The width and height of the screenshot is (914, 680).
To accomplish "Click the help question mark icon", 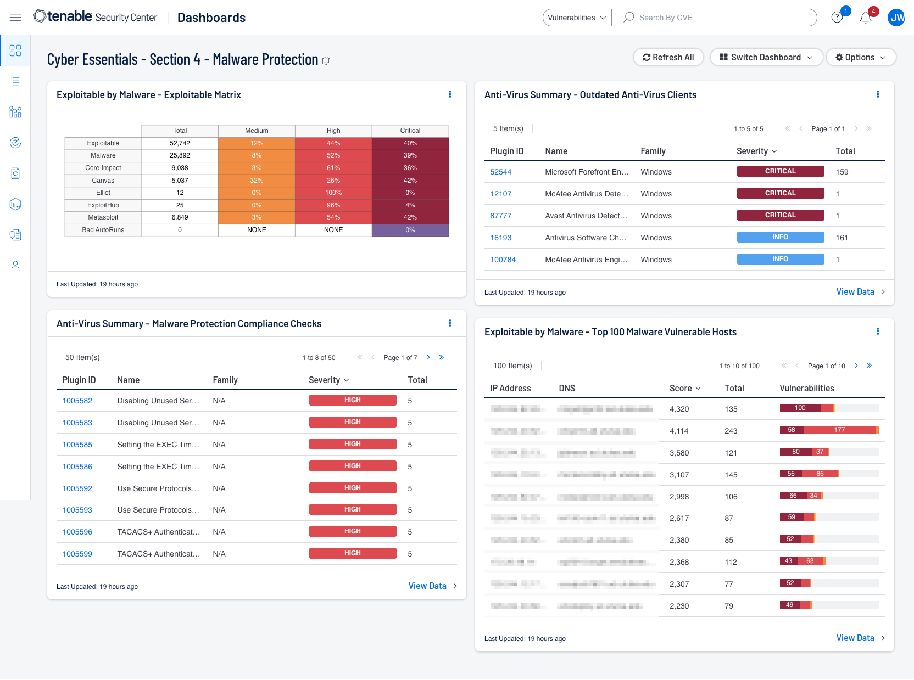I will pyautogui.click(x=837, y=18).
